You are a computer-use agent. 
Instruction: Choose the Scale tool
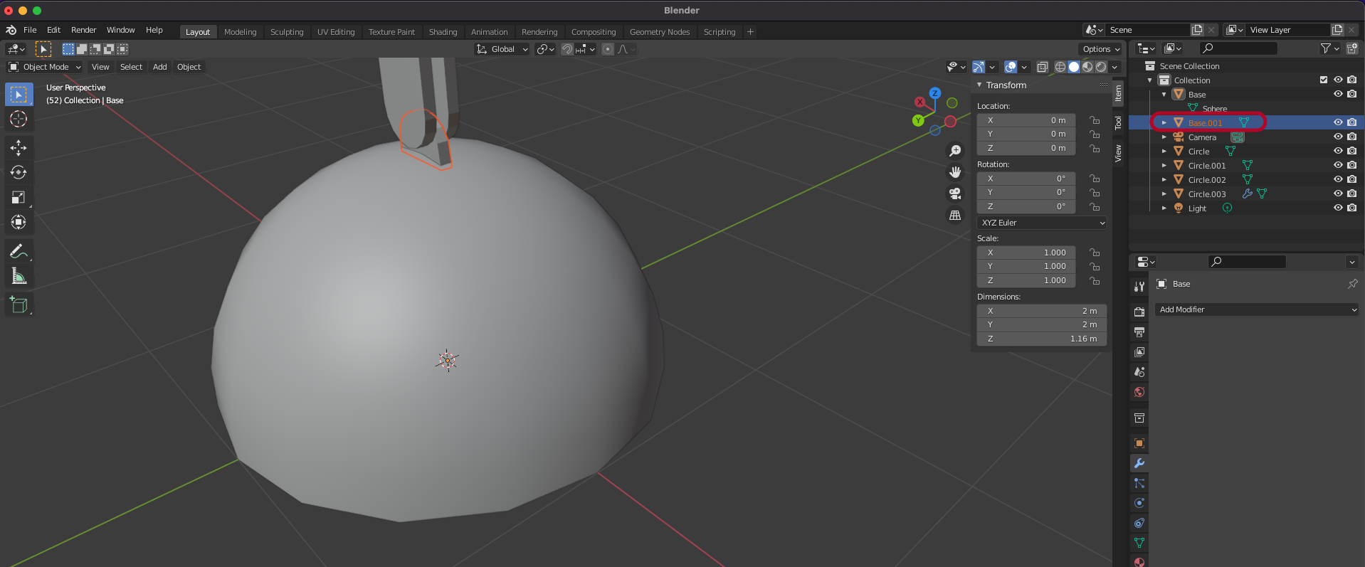[19, 198]
